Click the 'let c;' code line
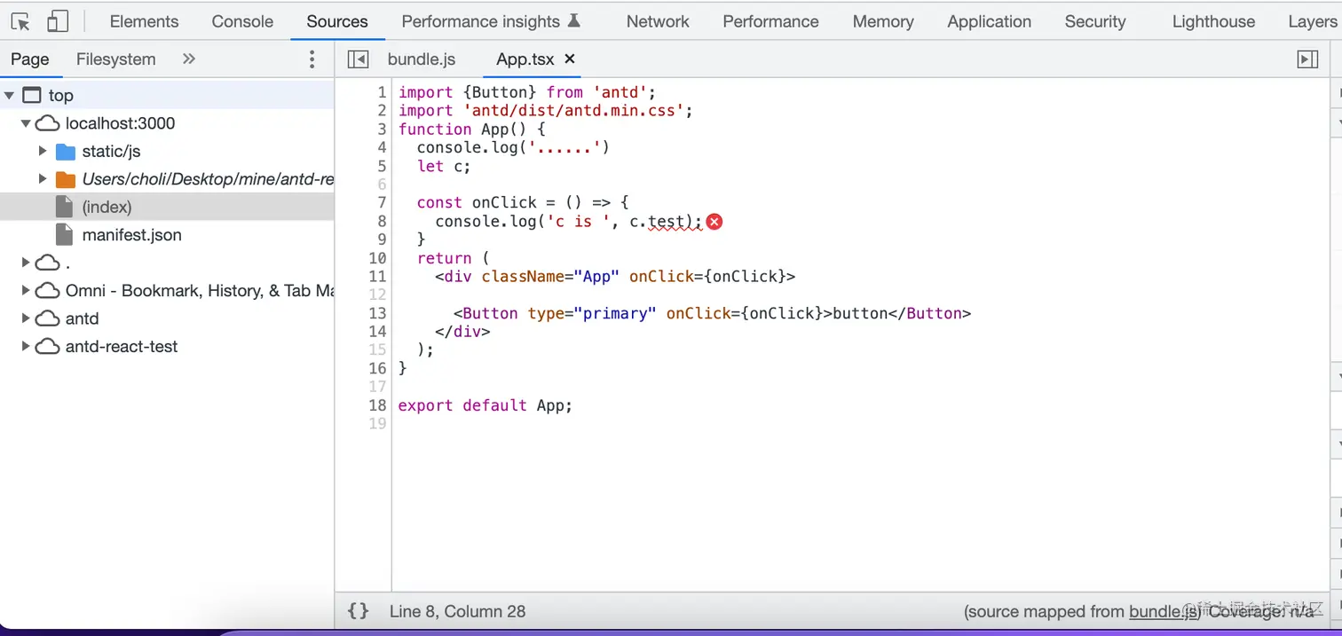The height and width of the screenshot is (636, 1342). [444, 166]
